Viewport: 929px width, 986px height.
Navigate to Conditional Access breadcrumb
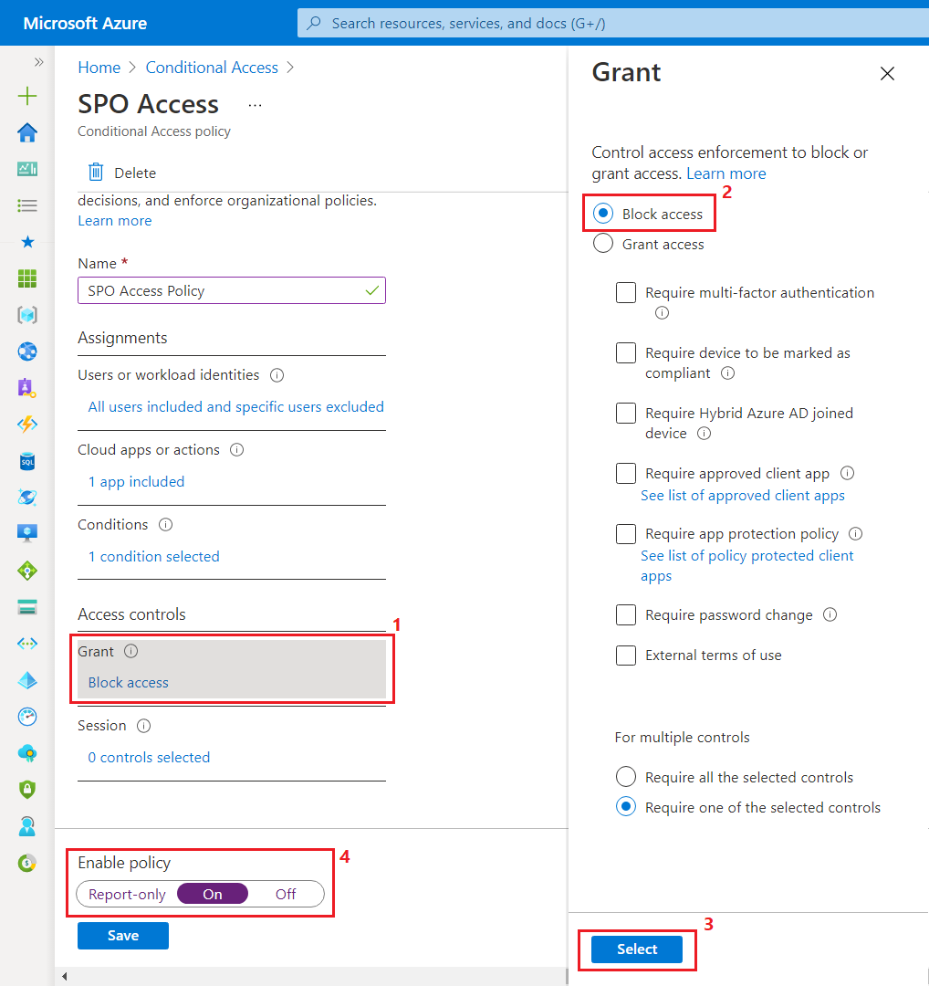tap(212, 68)
